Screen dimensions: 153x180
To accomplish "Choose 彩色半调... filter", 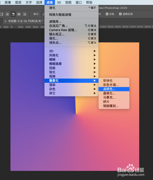I will [x=114, y=85].
